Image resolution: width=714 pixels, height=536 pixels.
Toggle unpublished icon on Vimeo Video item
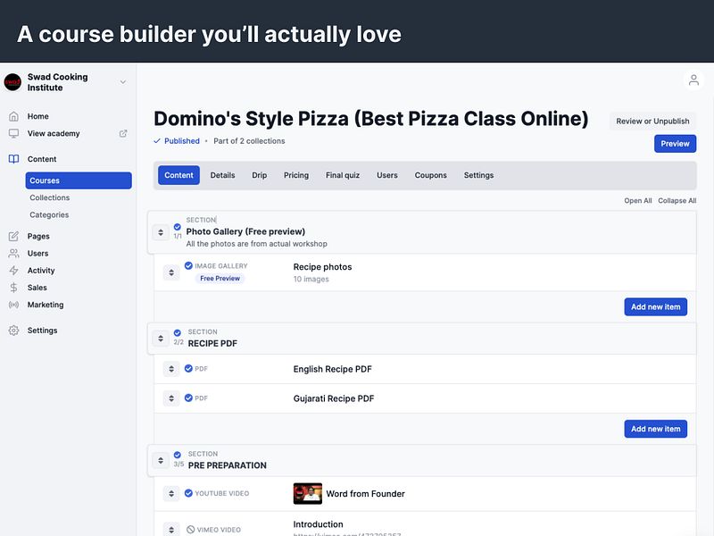pyautogui.click(x=190, y=529)
